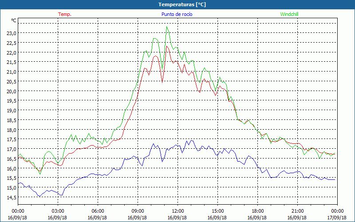
Task: Click the 23,0 value on the y-axis
Action: 12,33
